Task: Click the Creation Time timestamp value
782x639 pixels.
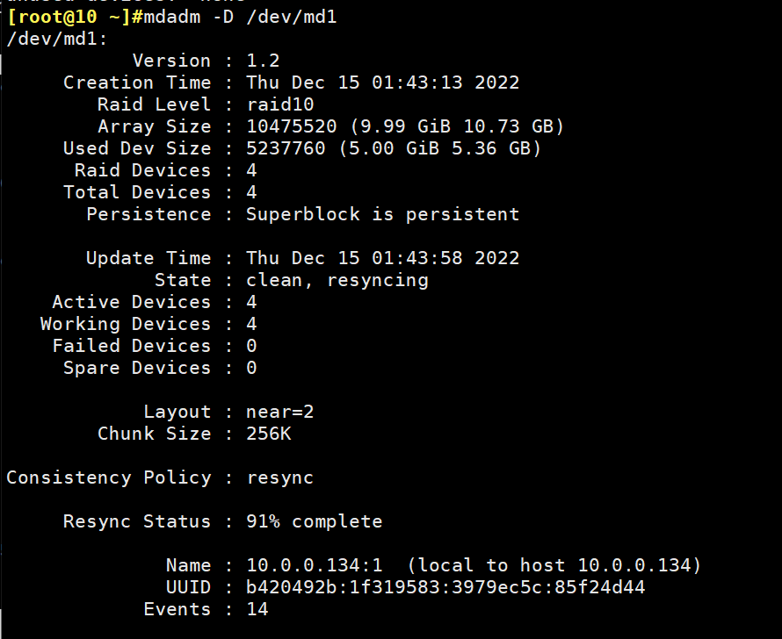Action: 382,83
